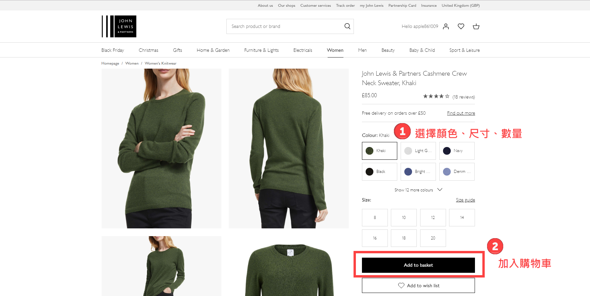
Task: Select size 12
Action: (433, 218)
